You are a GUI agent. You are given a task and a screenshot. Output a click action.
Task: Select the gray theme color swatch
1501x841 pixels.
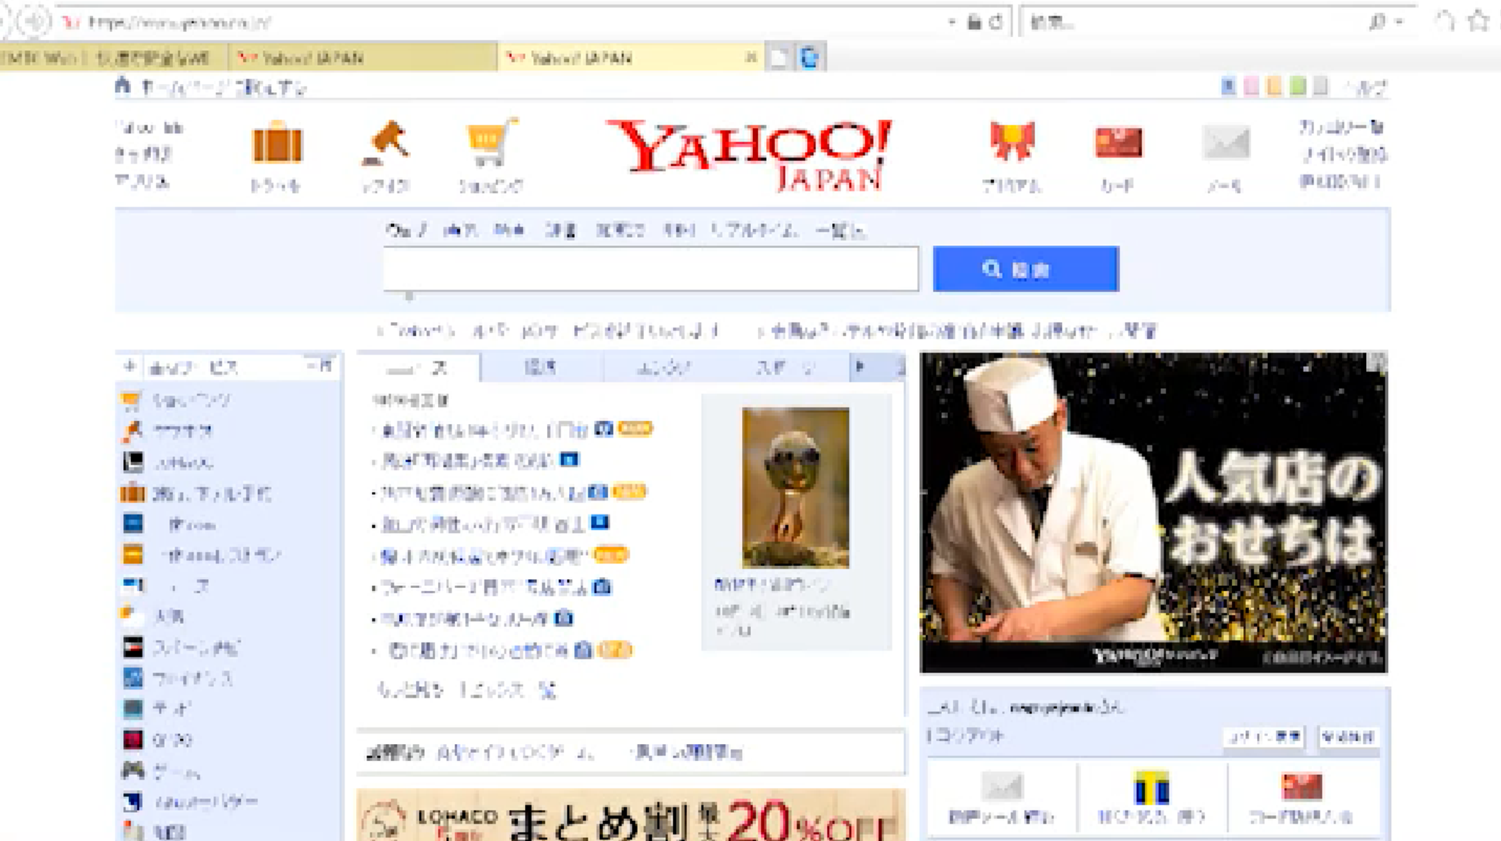[1321, 86]
